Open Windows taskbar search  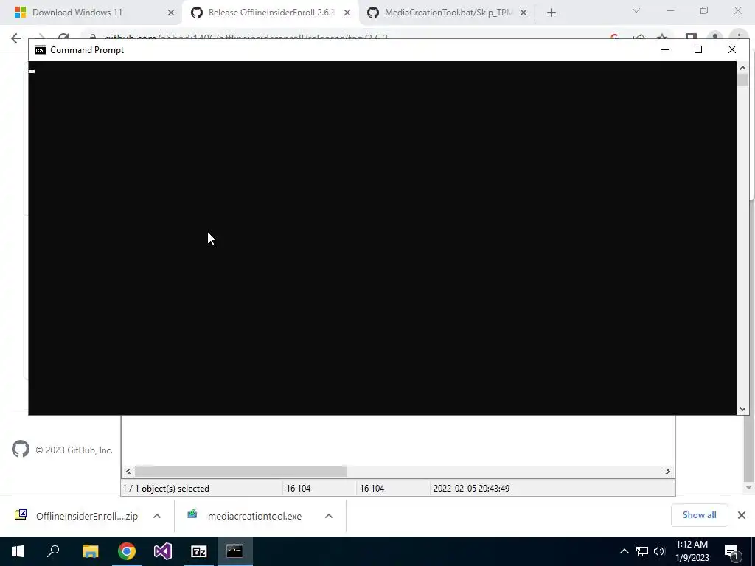coord(53,551)
